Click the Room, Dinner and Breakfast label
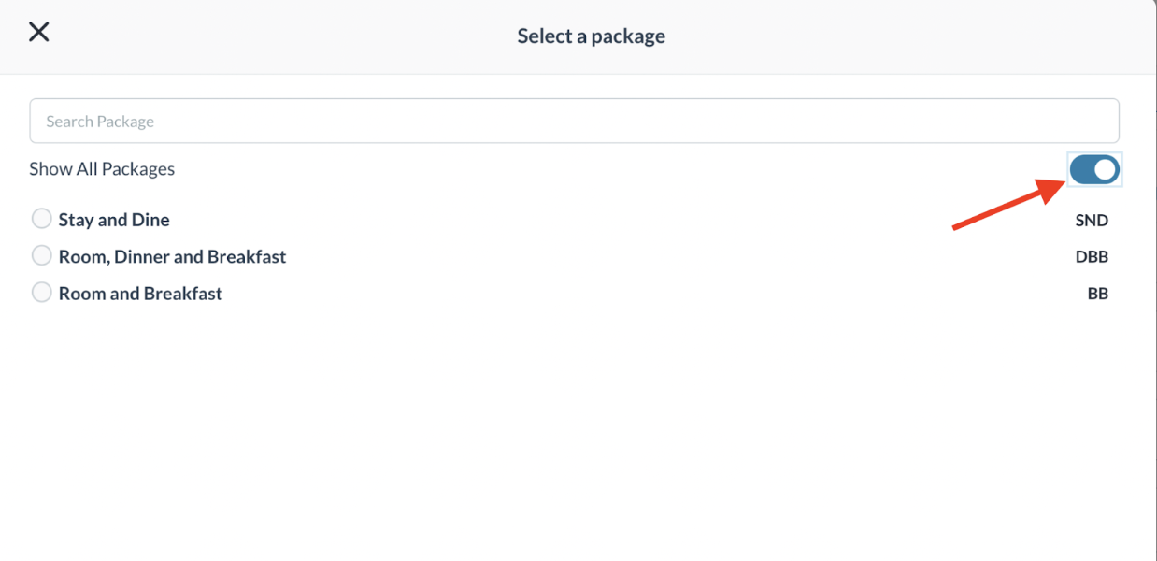1157x561 pixels. [172, 256]
